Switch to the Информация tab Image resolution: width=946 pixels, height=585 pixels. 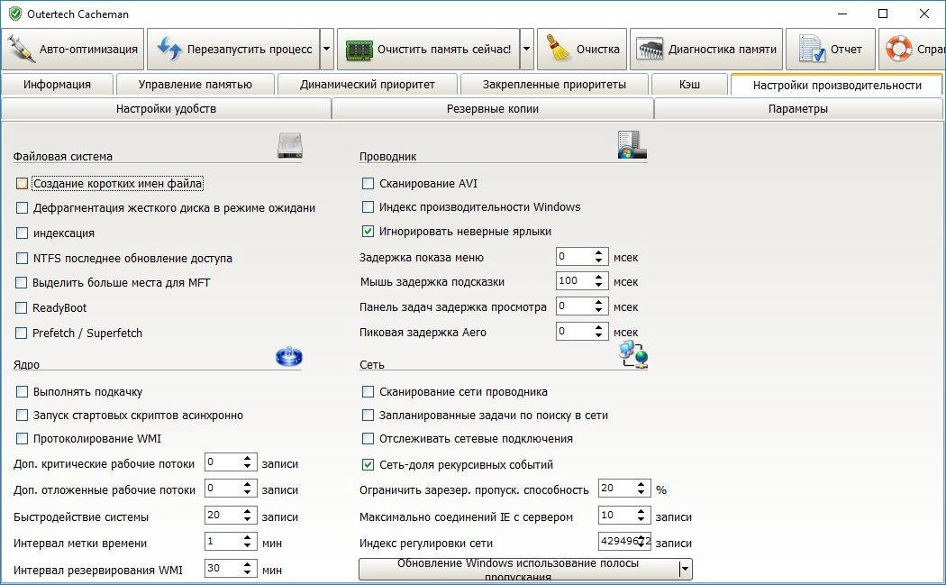pyautogui.click(x=58, y=85)
